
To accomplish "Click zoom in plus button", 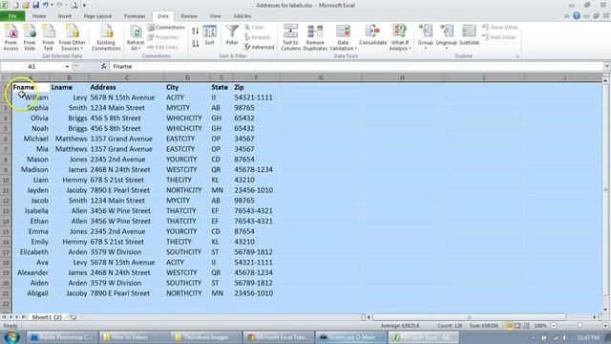I will click(605, 326).
